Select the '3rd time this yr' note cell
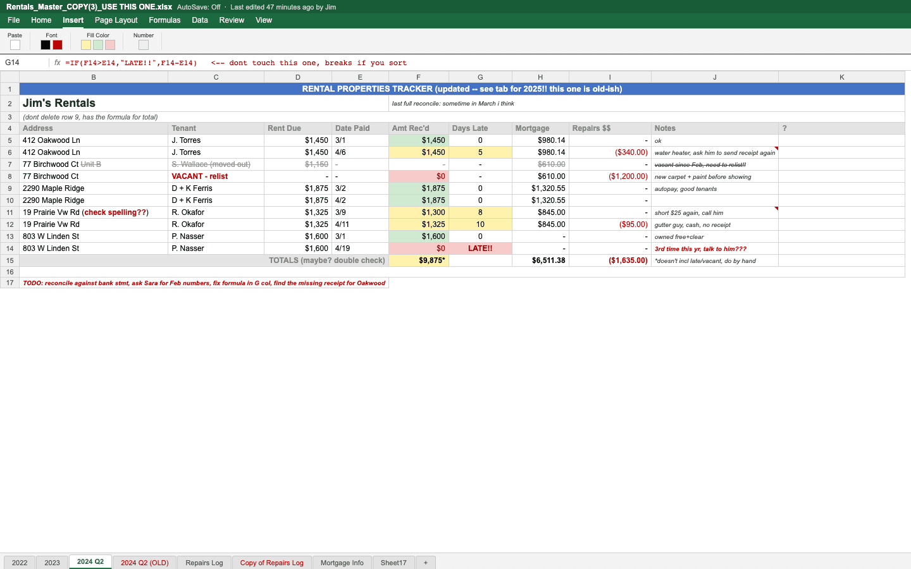The image size is (911, 569). (715, 248)
